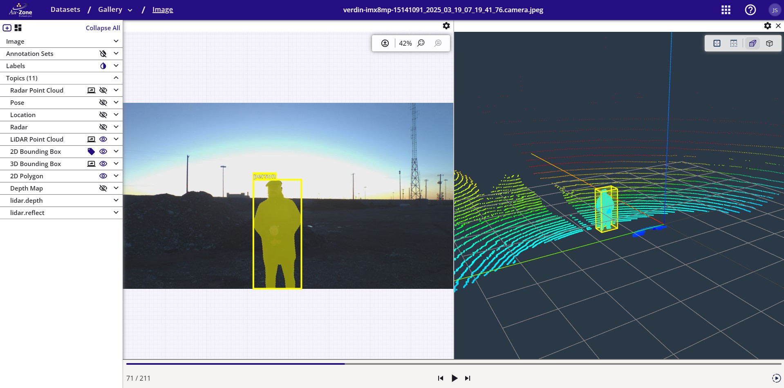Click the Collapse All link

[102, 28]
